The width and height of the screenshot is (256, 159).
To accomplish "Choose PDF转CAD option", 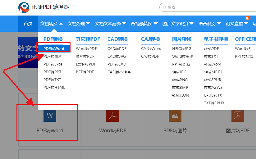I will 117,64.
